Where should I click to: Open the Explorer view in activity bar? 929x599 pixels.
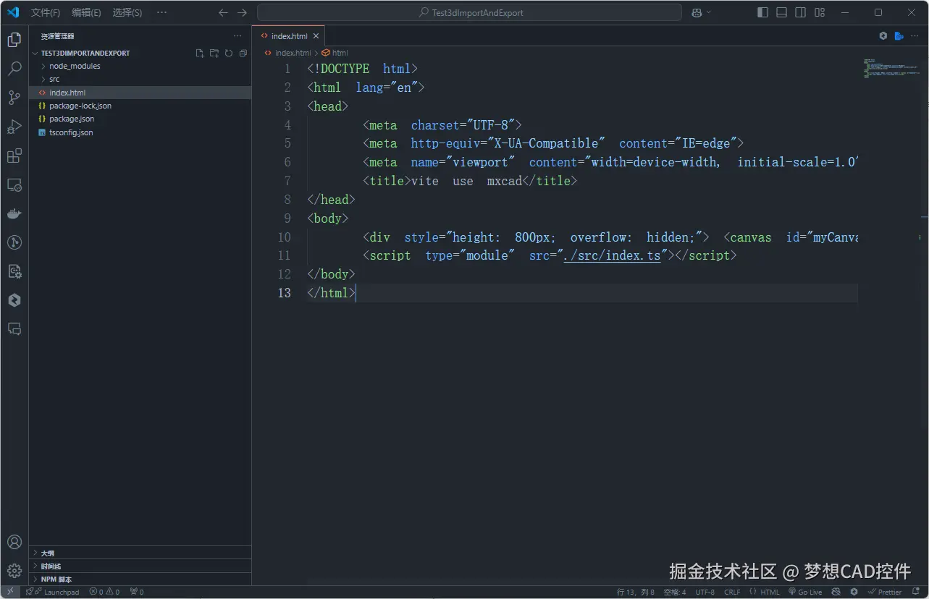[x=14, y=40]
